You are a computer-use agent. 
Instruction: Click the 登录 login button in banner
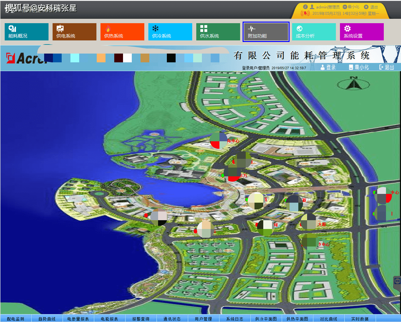point(328,67)
